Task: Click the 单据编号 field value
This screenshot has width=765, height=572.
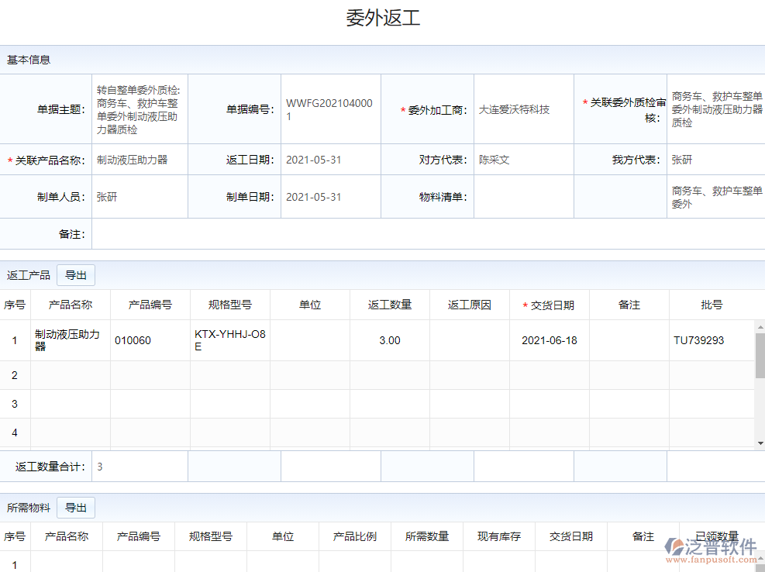Action: [330, 109]
